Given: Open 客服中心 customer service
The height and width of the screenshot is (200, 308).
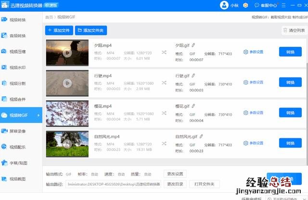Looking at the screenshot, I should pyautogui.click(x=265, y=5).
